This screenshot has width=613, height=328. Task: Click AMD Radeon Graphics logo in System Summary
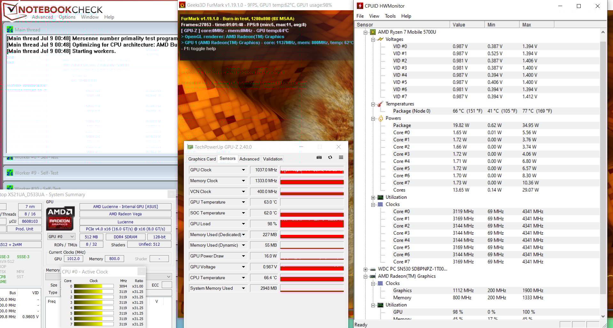pos(60,218)
